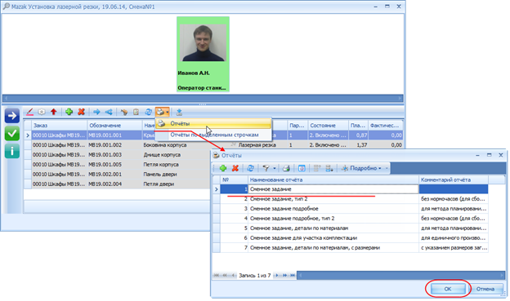The height and width of the screenshot is (301, 510).
Task: Go to previous page in record navigator
Action: (225, 276)
